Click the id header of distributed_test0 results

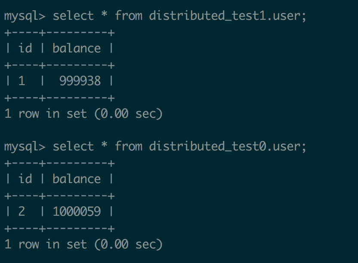tap(25, 179)
